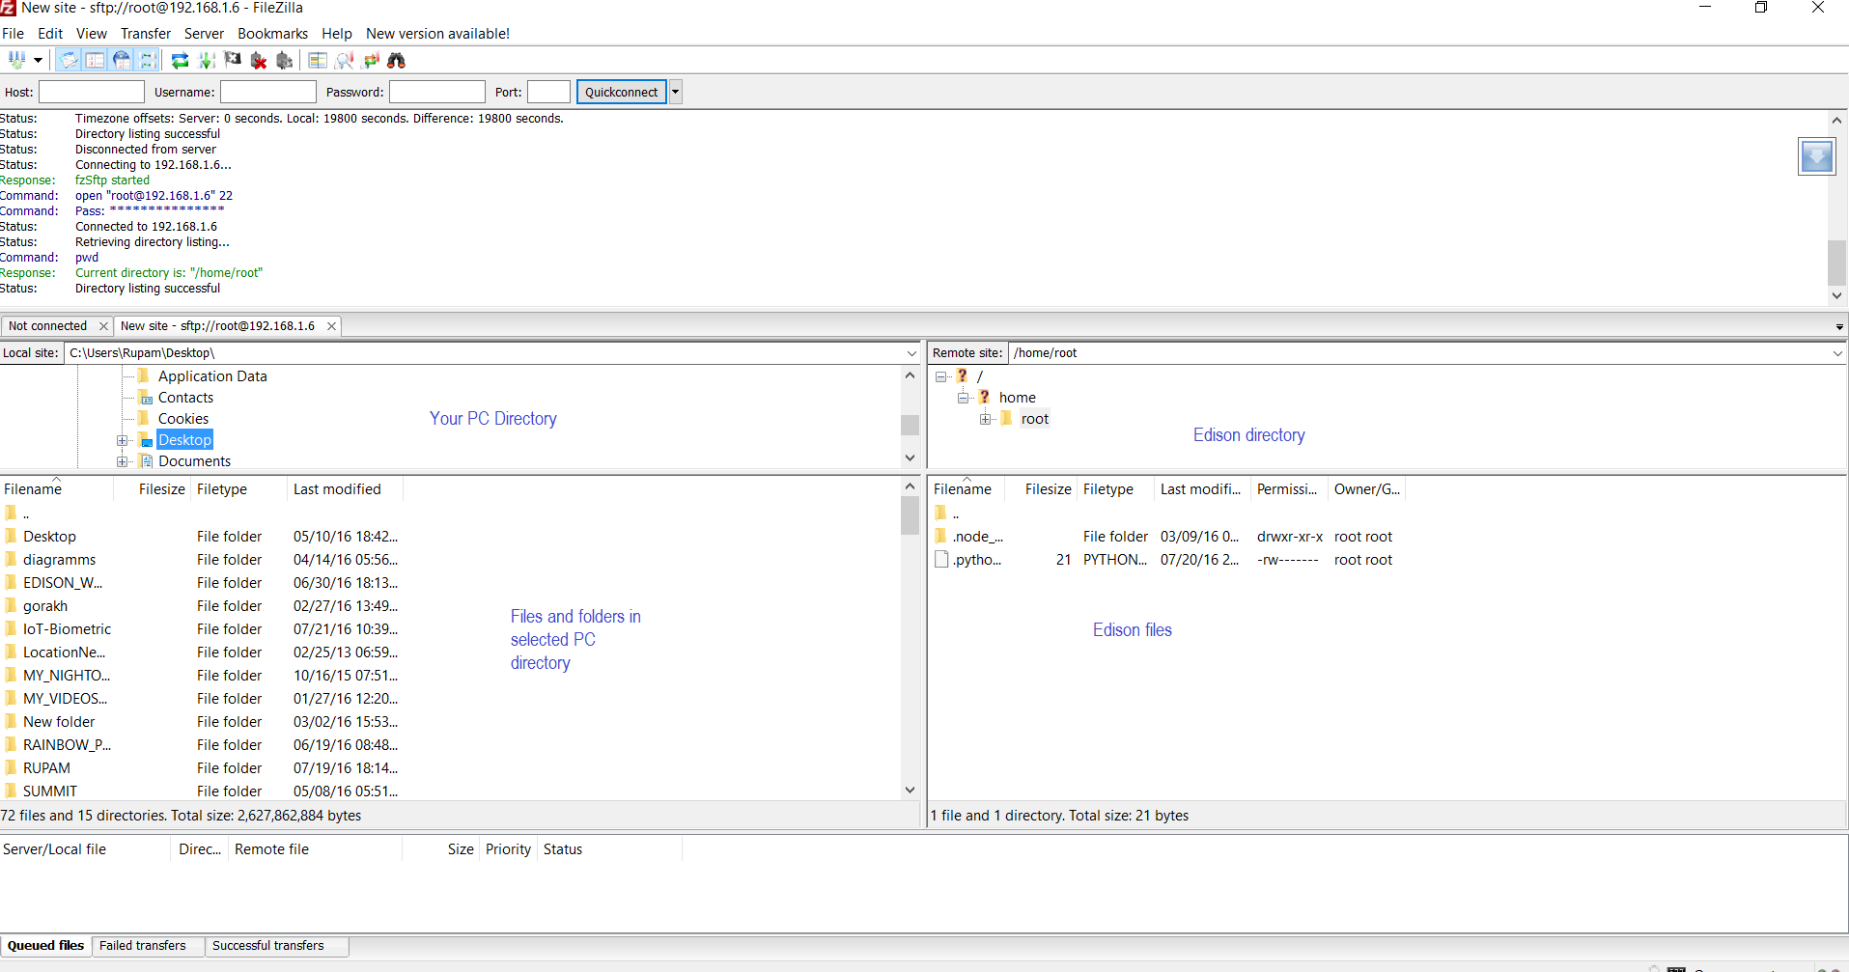This screenshot has height=972, width=1849.
Task: Click the message log scrollbar thumb
Action: pos(1836,263)
